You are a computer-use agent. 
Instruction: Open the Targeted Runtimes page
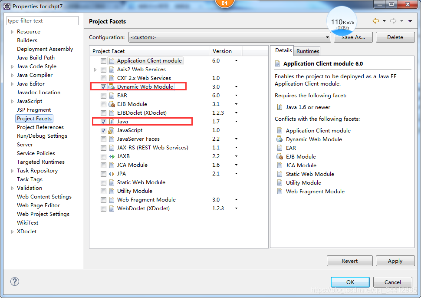tap(41, 162)
